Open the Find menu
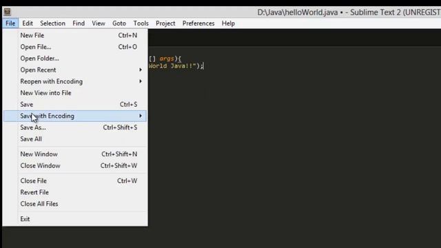The width and height of the screenshot is (441, 248). 79,23
